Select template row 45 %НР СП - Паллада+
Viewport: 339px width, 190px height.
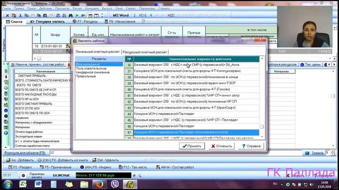[x=192, y=120]
